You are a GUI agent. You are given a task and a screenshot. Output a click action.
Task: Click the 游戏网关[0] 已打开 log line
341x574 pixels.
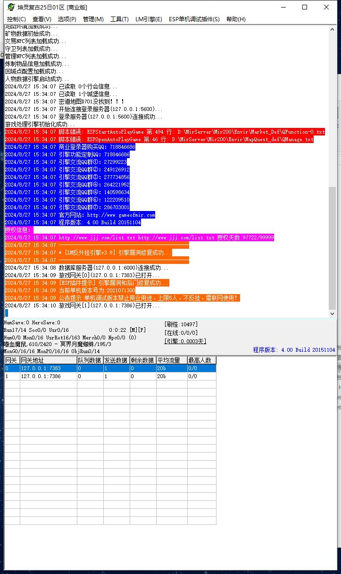point(82,275)
